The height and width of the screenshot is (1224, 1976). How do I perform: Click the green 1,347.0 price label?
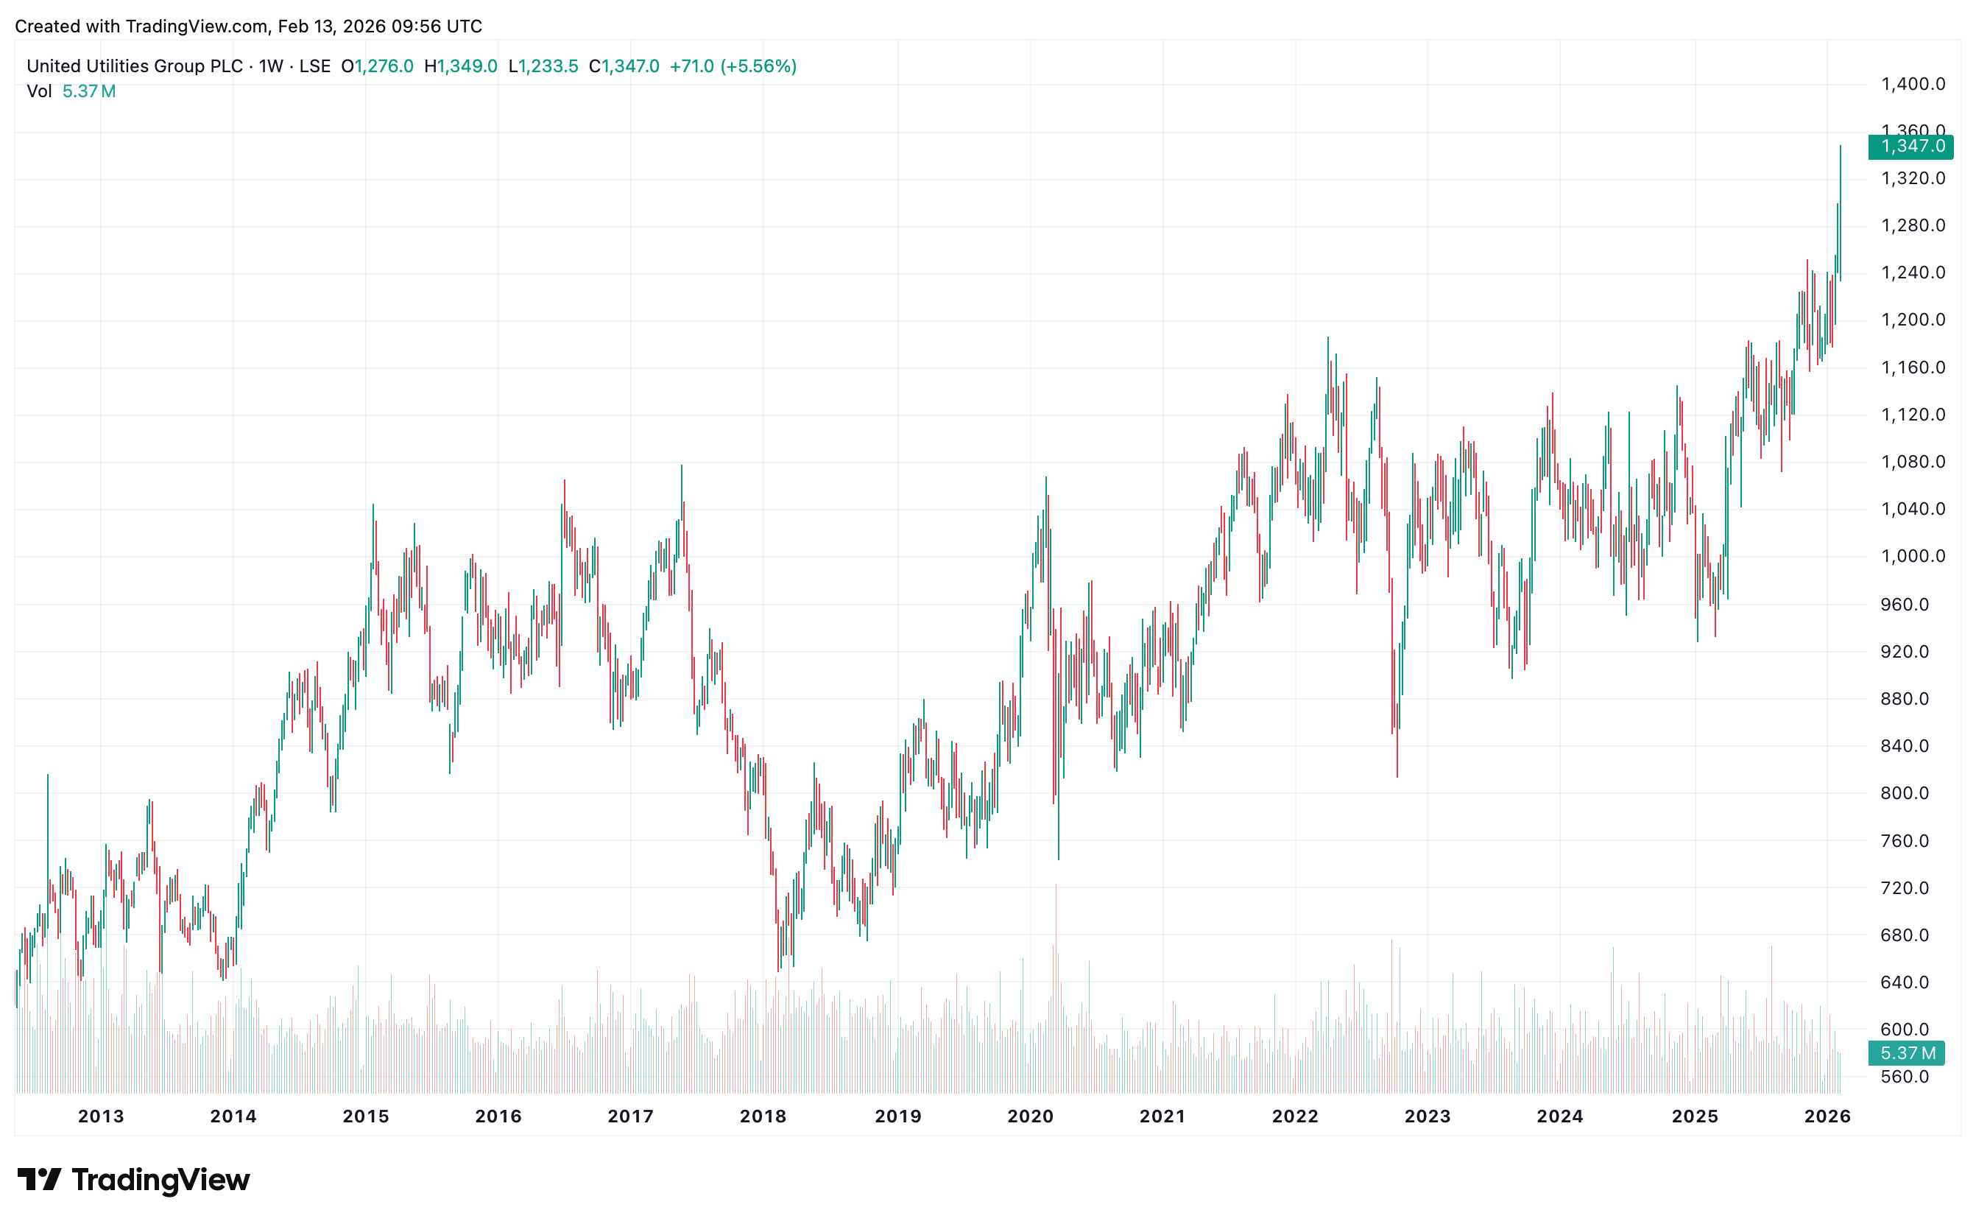[1911, 147]
